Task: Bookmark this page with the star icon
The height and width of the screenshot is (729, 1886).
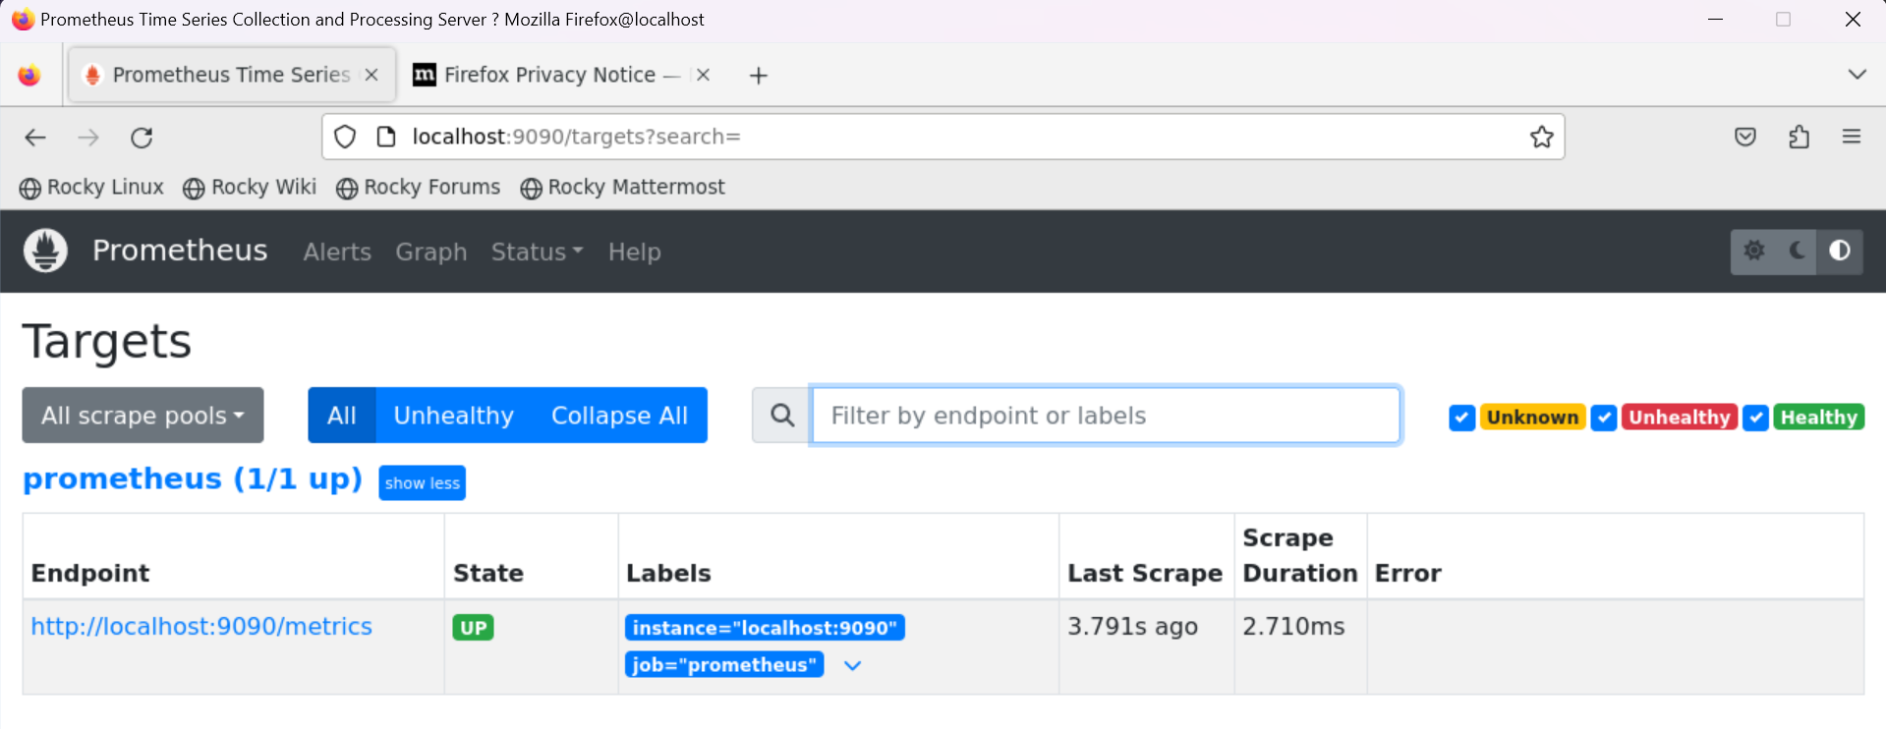Action: coord(1542,137)
